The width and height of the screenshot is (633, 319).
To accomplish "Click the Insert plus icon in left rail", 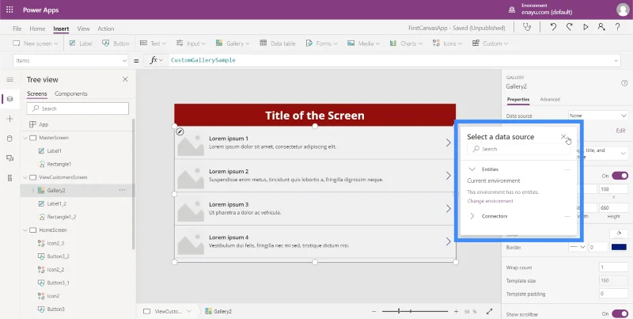I will [x=9, y=119].
